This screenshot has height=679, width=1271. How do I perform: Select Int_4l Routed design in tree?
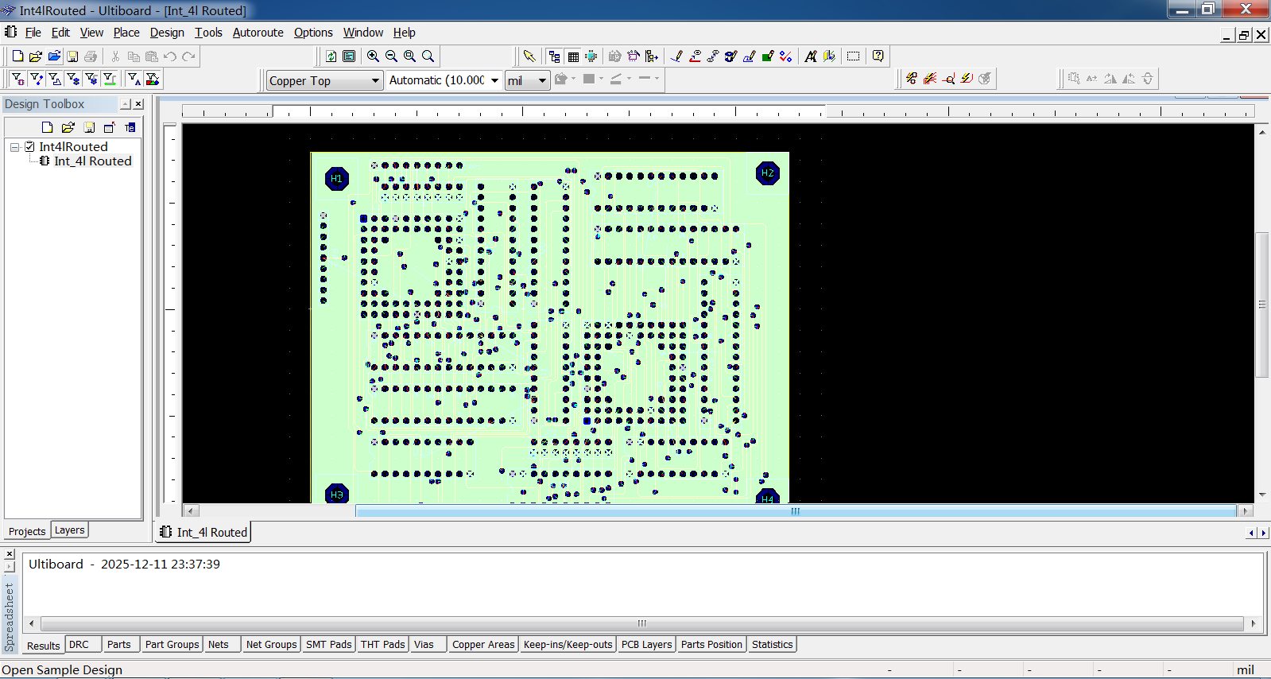tap(92, 161)
